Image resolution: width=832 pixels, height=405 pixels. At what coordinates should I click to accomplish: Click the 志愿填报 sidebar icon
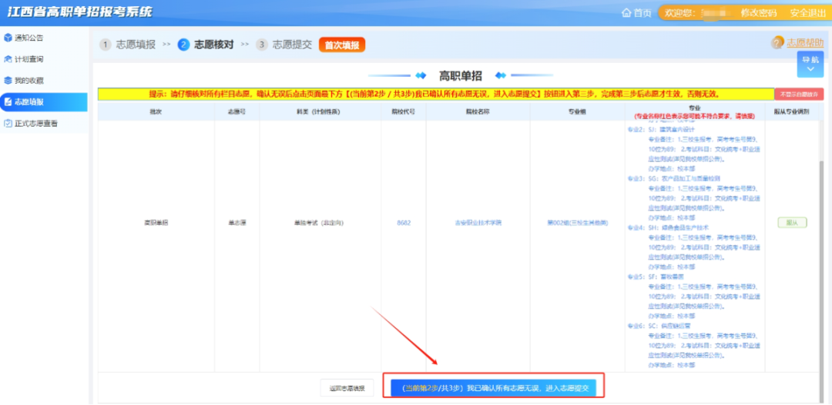pyautogui.click(x=8, y=101)
